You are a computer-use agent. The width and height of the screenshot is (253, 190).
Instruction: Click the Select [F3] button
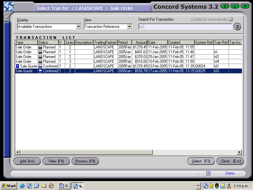[201, 161]
